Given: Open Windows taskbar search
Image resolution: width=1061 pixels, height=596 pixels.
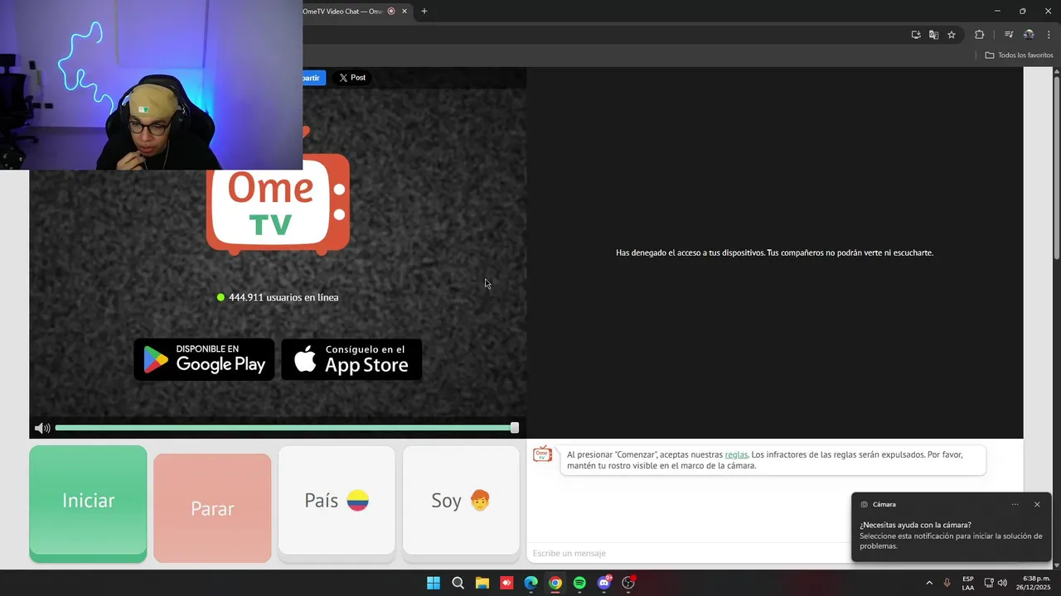Looking at the screenshot, I should (x=458, y=583).
